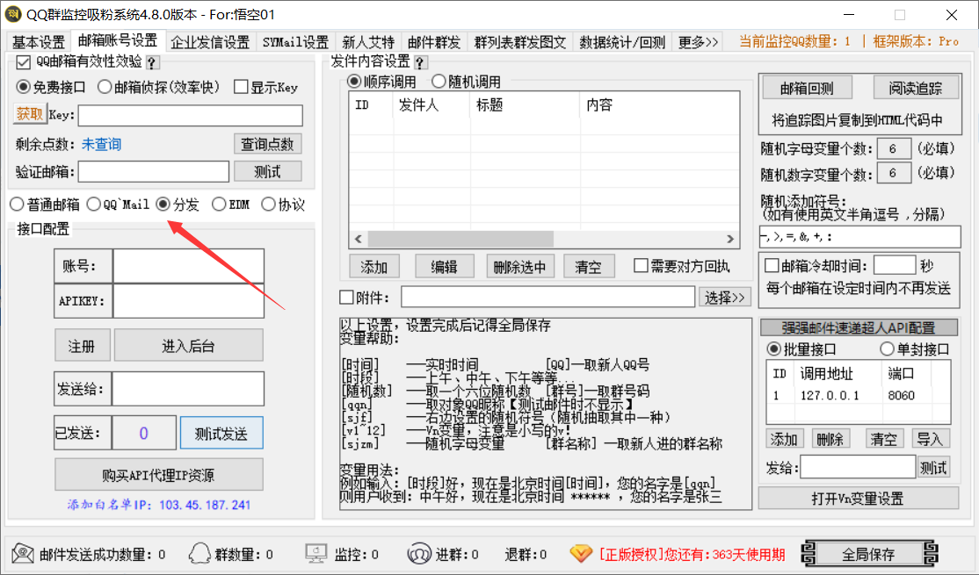Open the 新人艾特 tab
The image size is (979, 575).
(x=368, y=42)
